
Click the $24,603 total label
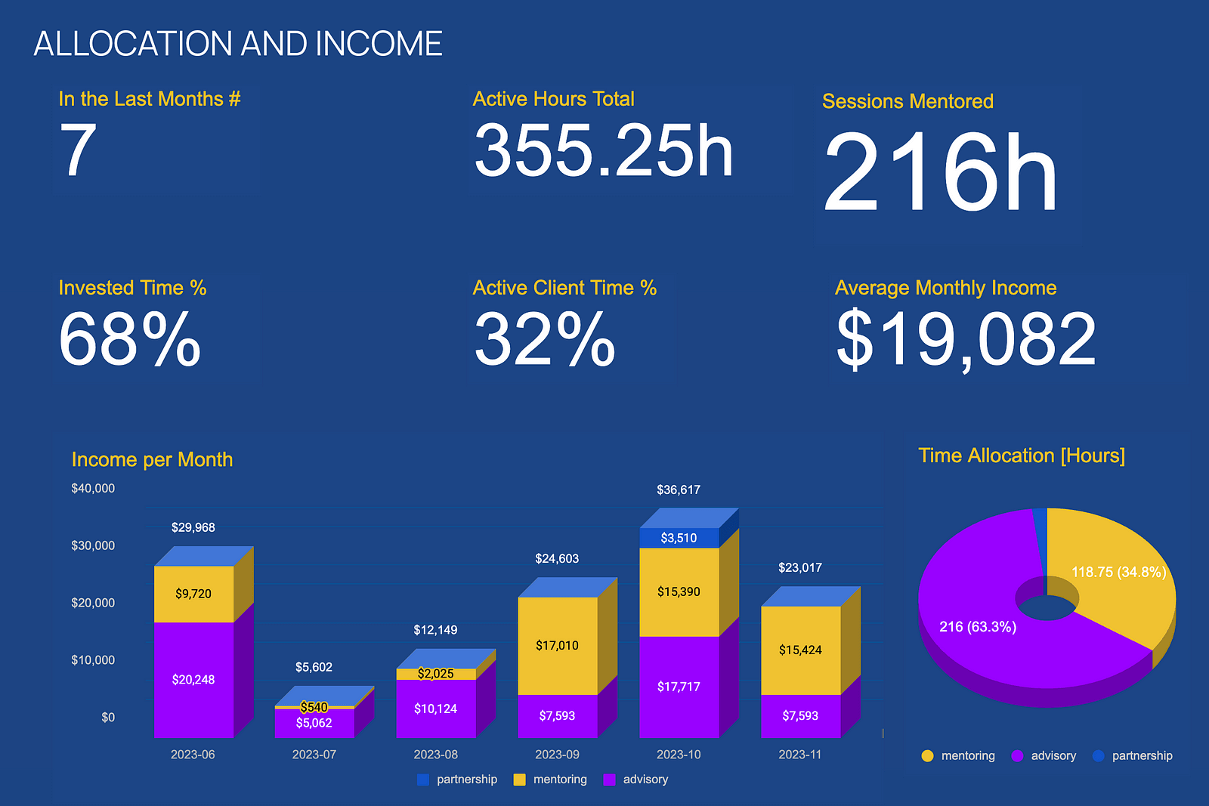558,559
